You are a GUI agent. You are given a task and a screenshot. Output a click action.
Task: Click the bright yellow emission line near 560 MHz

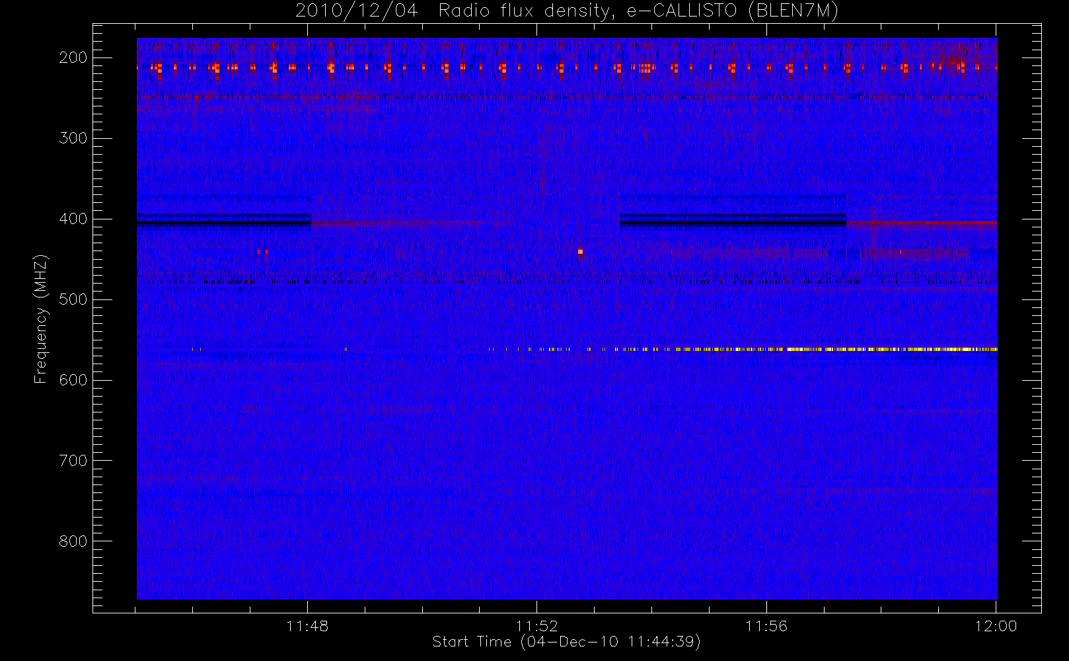(743, 349)
